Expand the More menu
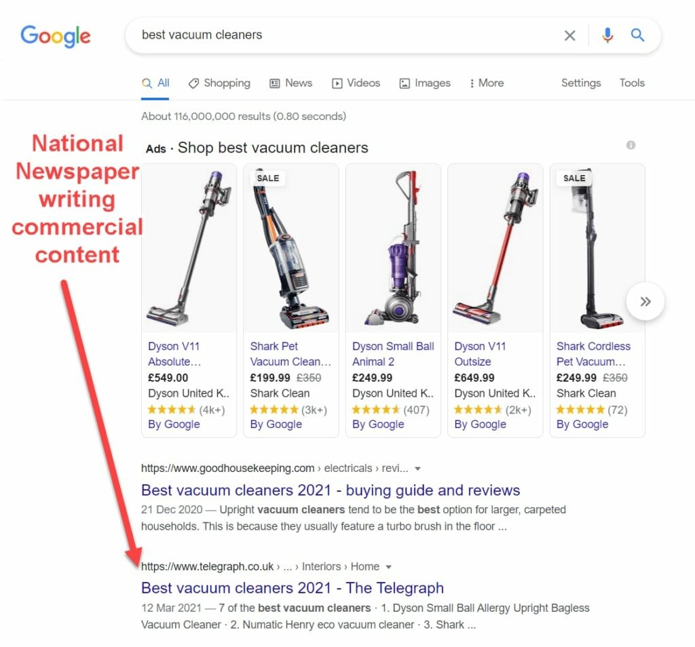The width and height of the screenshot is (695, 647). click(x=487, y=83)
